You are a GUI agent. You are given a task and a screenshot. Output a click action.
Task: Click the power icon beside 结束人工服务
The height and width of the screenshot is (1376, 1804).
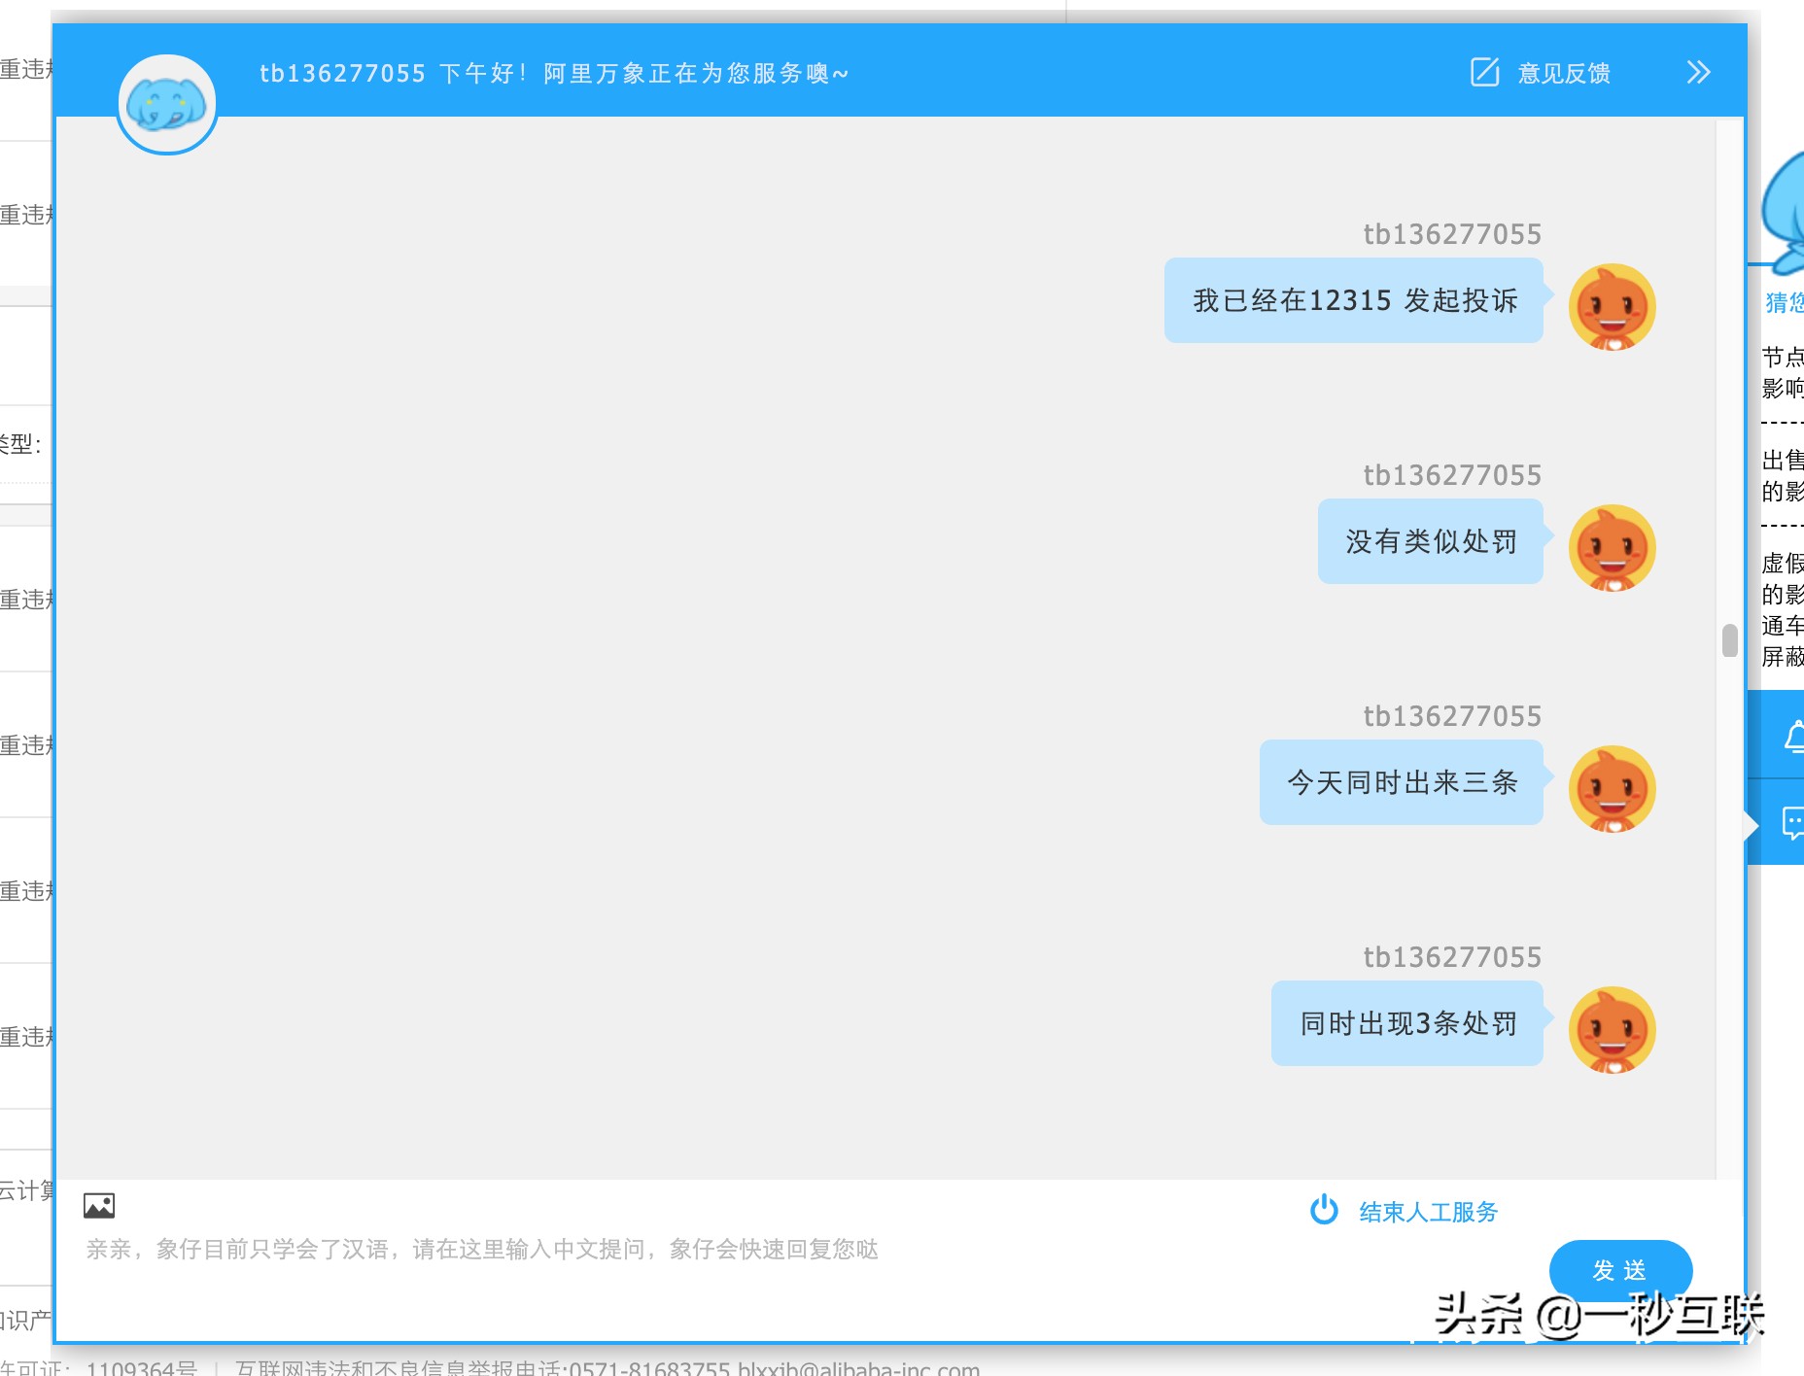[1325, 1211]
